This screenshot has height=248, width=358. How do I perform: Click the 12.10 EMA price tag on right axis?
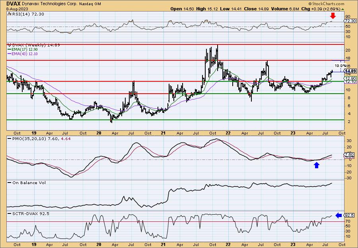pos(350,81)
